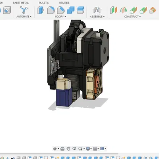Expand the AUTOMATE dropdown menu
159x159 pixels.
pyautogui.click(x=24, y=17)
